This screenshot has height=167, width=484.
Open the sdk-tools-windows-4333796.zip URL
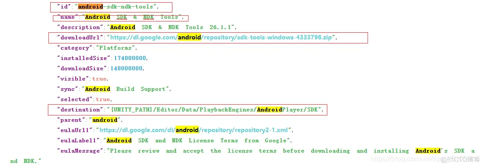click(x=221, y=37)
